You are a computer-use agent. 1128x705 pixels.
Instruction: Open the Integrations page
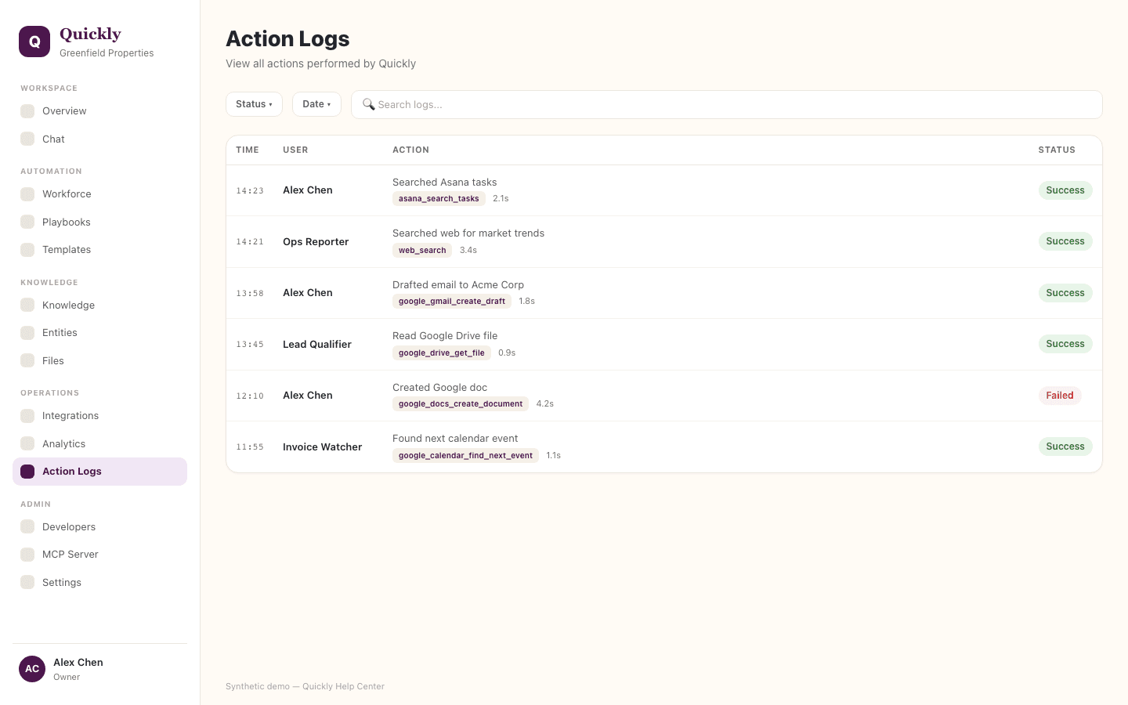tap(99, 416)
